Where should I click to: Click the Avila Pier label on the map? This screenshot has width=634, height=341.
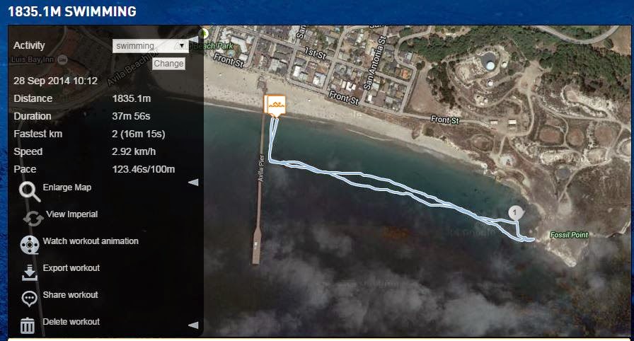[x=261, y=168]
